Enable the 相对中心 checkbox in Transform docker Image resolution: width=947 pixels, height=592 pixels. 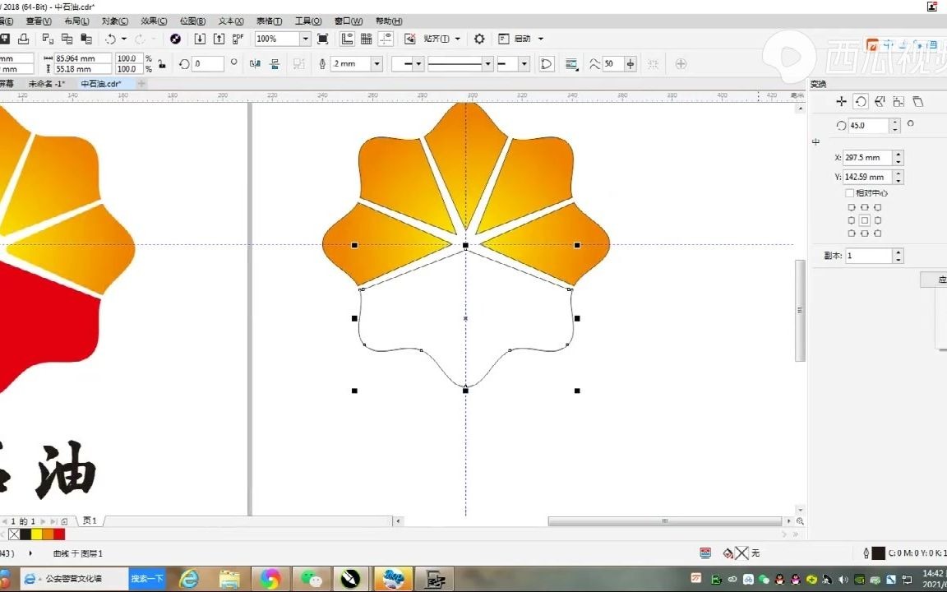[851, 192]
